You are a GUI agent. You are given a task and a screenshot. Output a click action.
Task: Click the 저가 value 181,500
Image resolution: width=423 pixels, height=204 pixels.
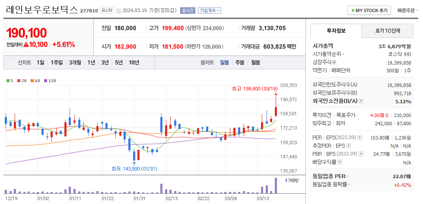click(x=173, y=46)
